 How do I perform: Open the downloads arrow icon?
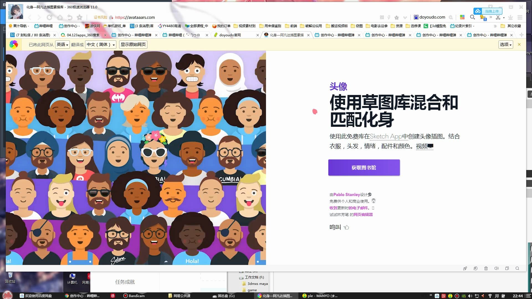[510, 17]
